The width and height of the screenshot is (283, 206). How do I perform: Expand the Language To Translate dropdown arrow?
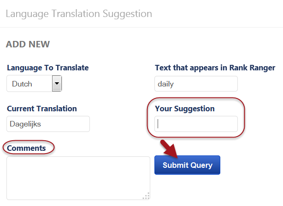tap(57, 84)
